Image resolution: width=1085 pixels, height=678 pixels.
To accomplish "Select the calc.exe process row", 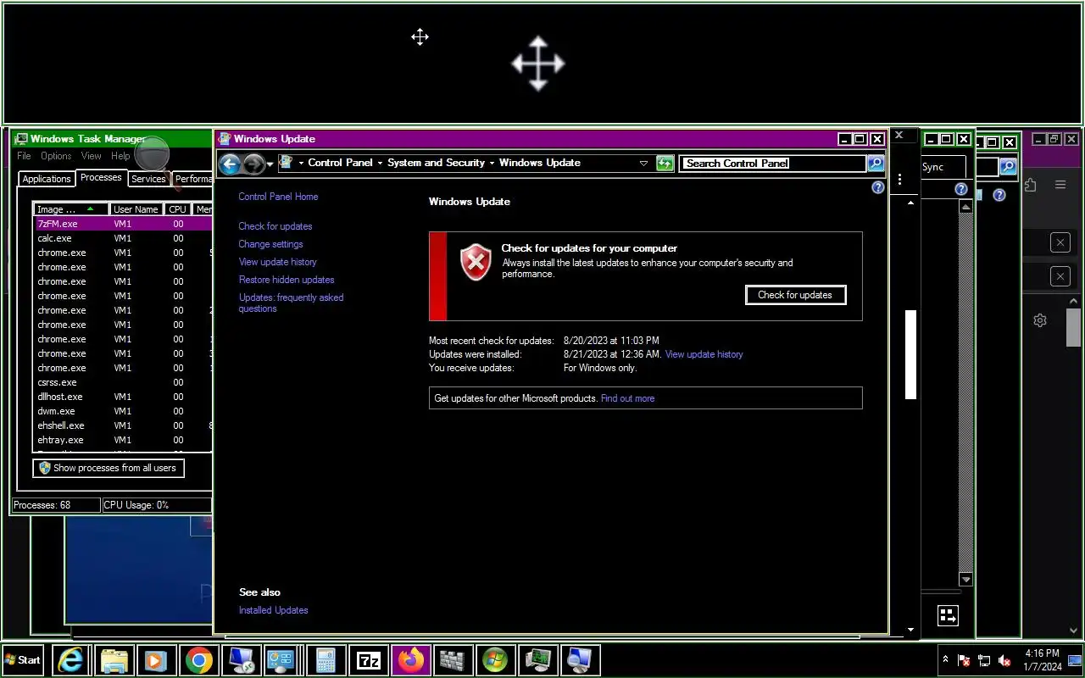I will [x=122, y=238].
